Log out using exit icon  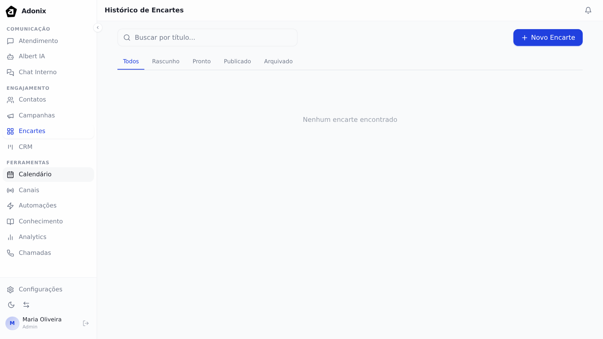pos(86,323)
